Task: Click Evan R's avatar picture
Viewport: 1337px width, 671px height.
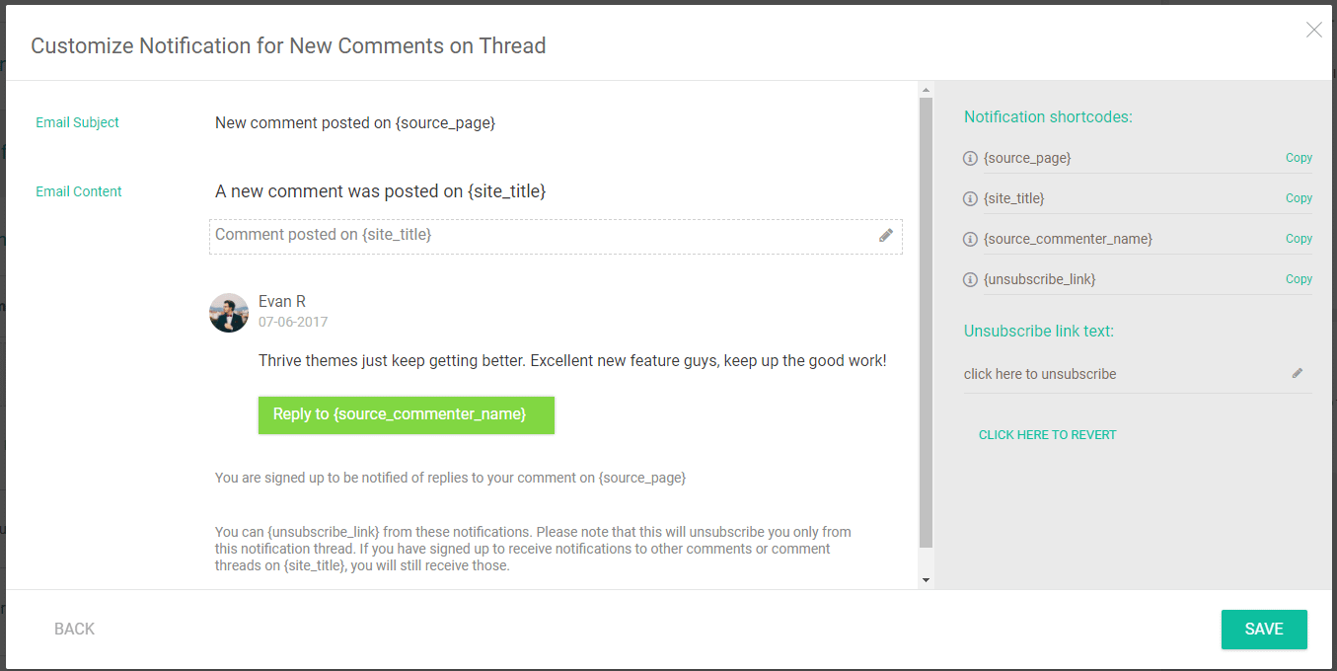Action: [229, 313]
